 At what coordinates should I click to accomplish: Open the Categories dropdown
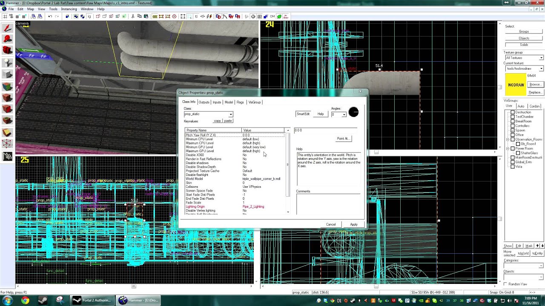click(541, 266)
